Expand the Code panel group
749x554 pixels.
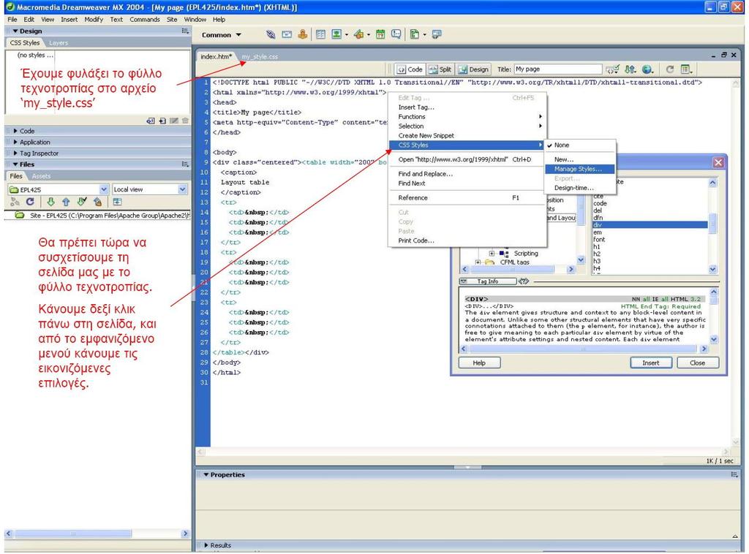[16, 131]
